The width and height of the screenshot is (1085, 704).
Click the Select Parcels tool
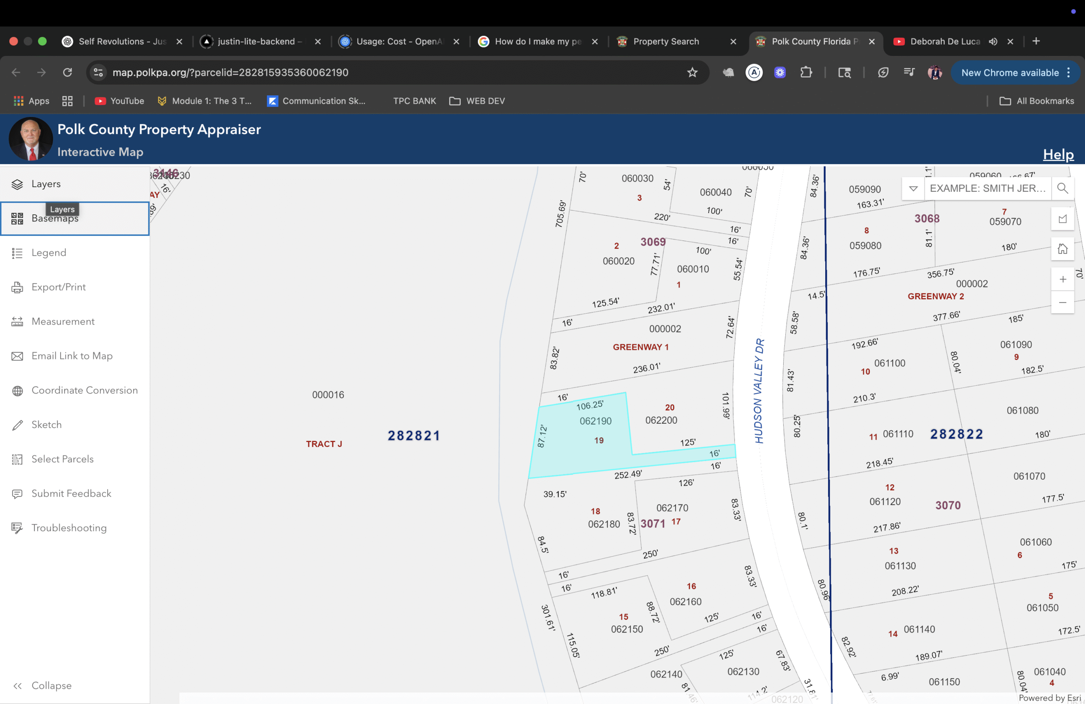tap(62, 459)
